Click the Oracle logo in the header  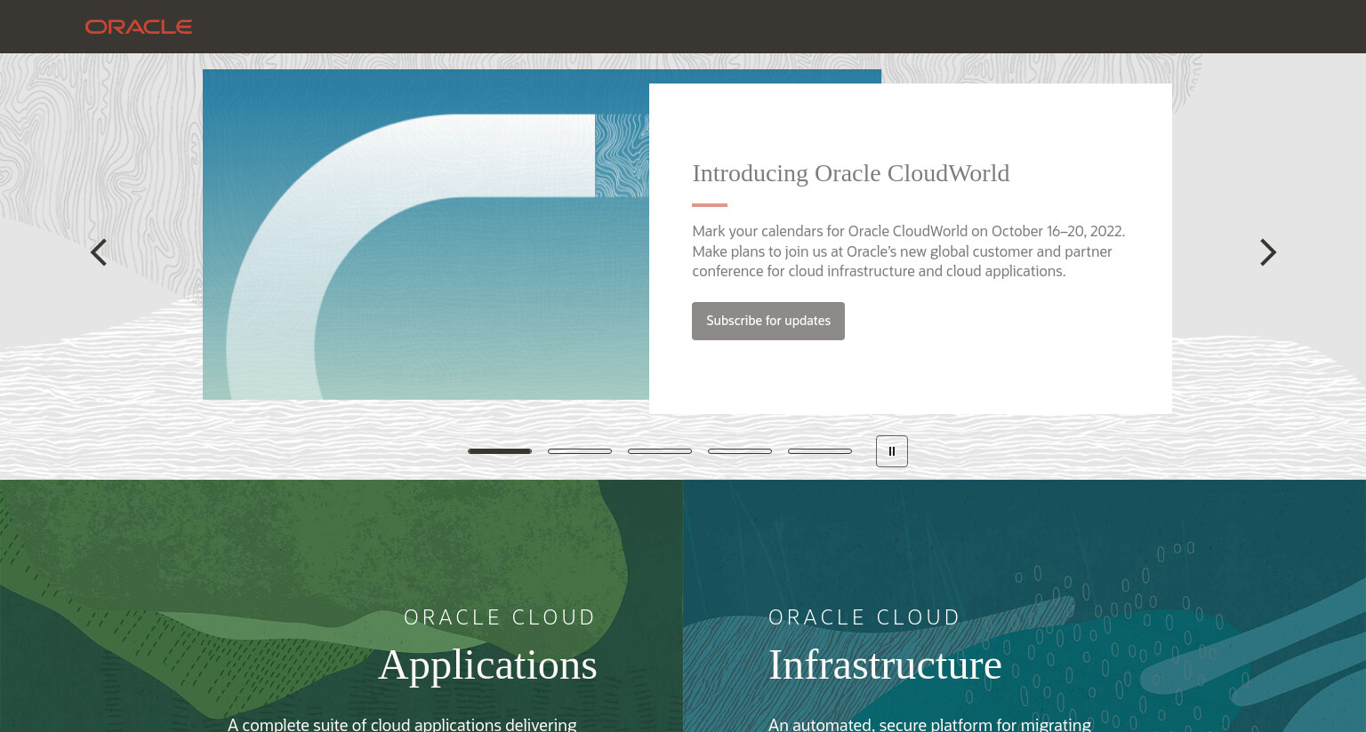click(139, 27)
